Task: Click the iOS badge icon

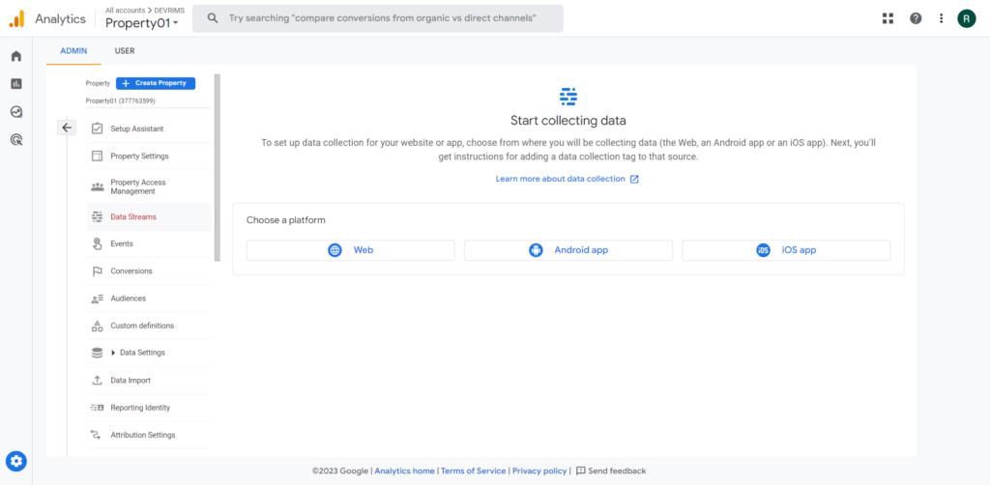Action: [x=764, y=250]
